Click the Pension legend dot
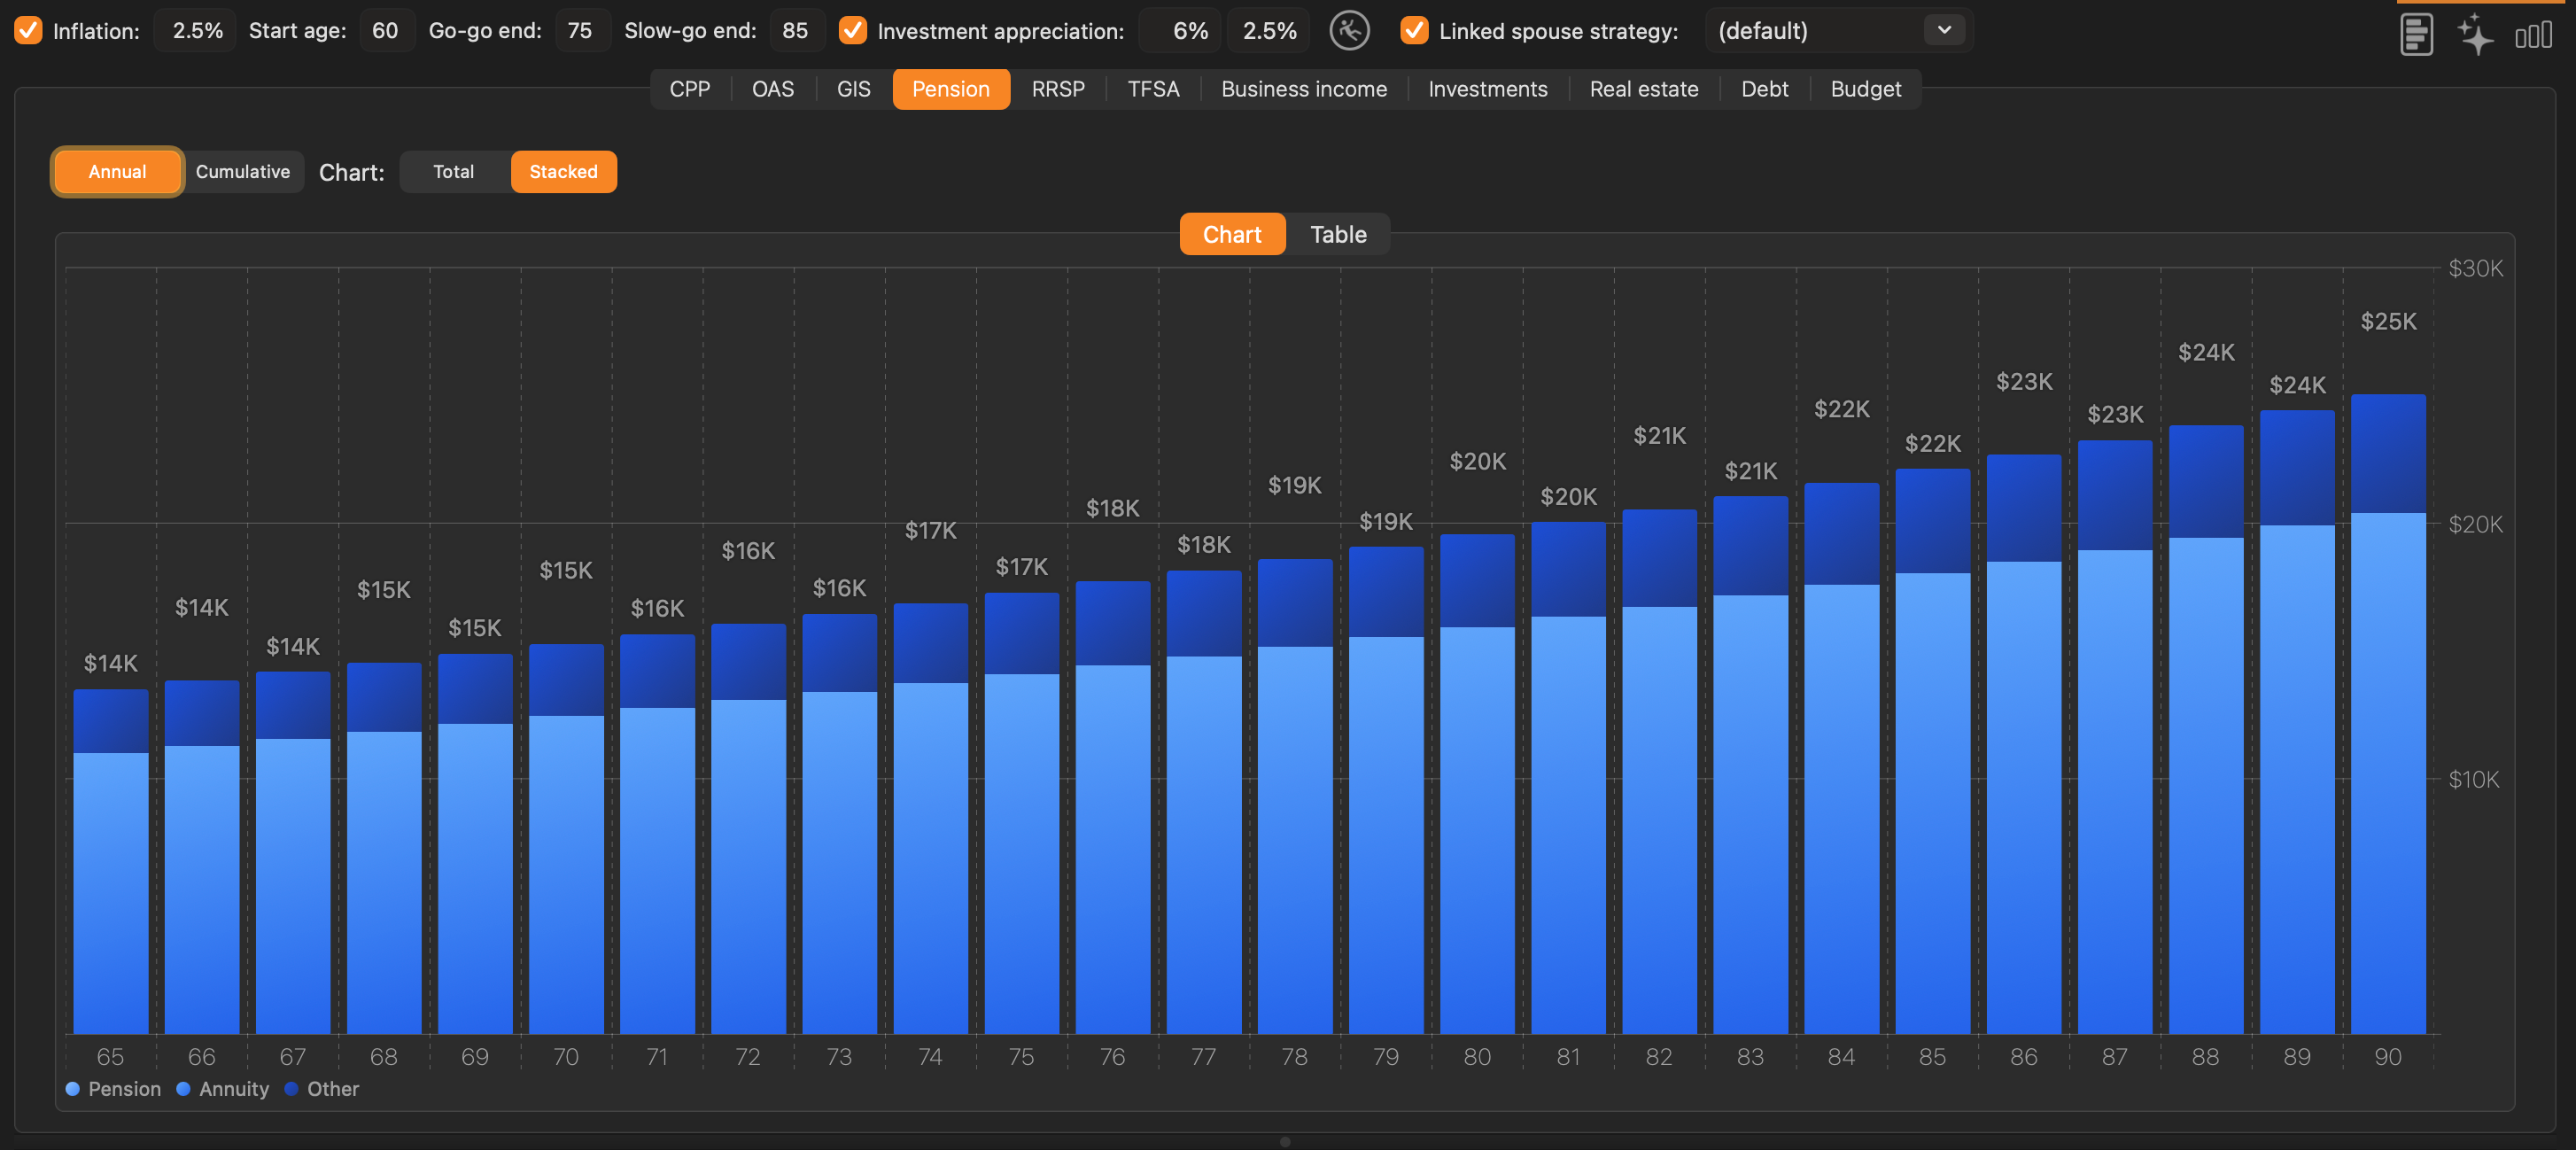 (72, 1089)
